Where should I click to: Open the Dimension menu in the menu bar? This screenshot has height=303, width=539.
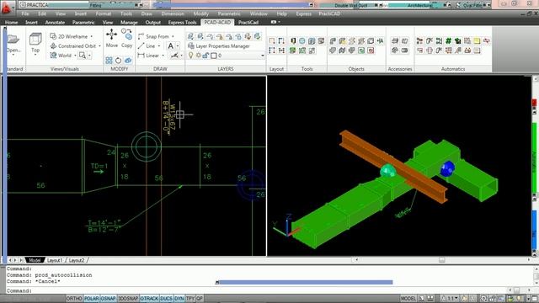tap(173, 13)
